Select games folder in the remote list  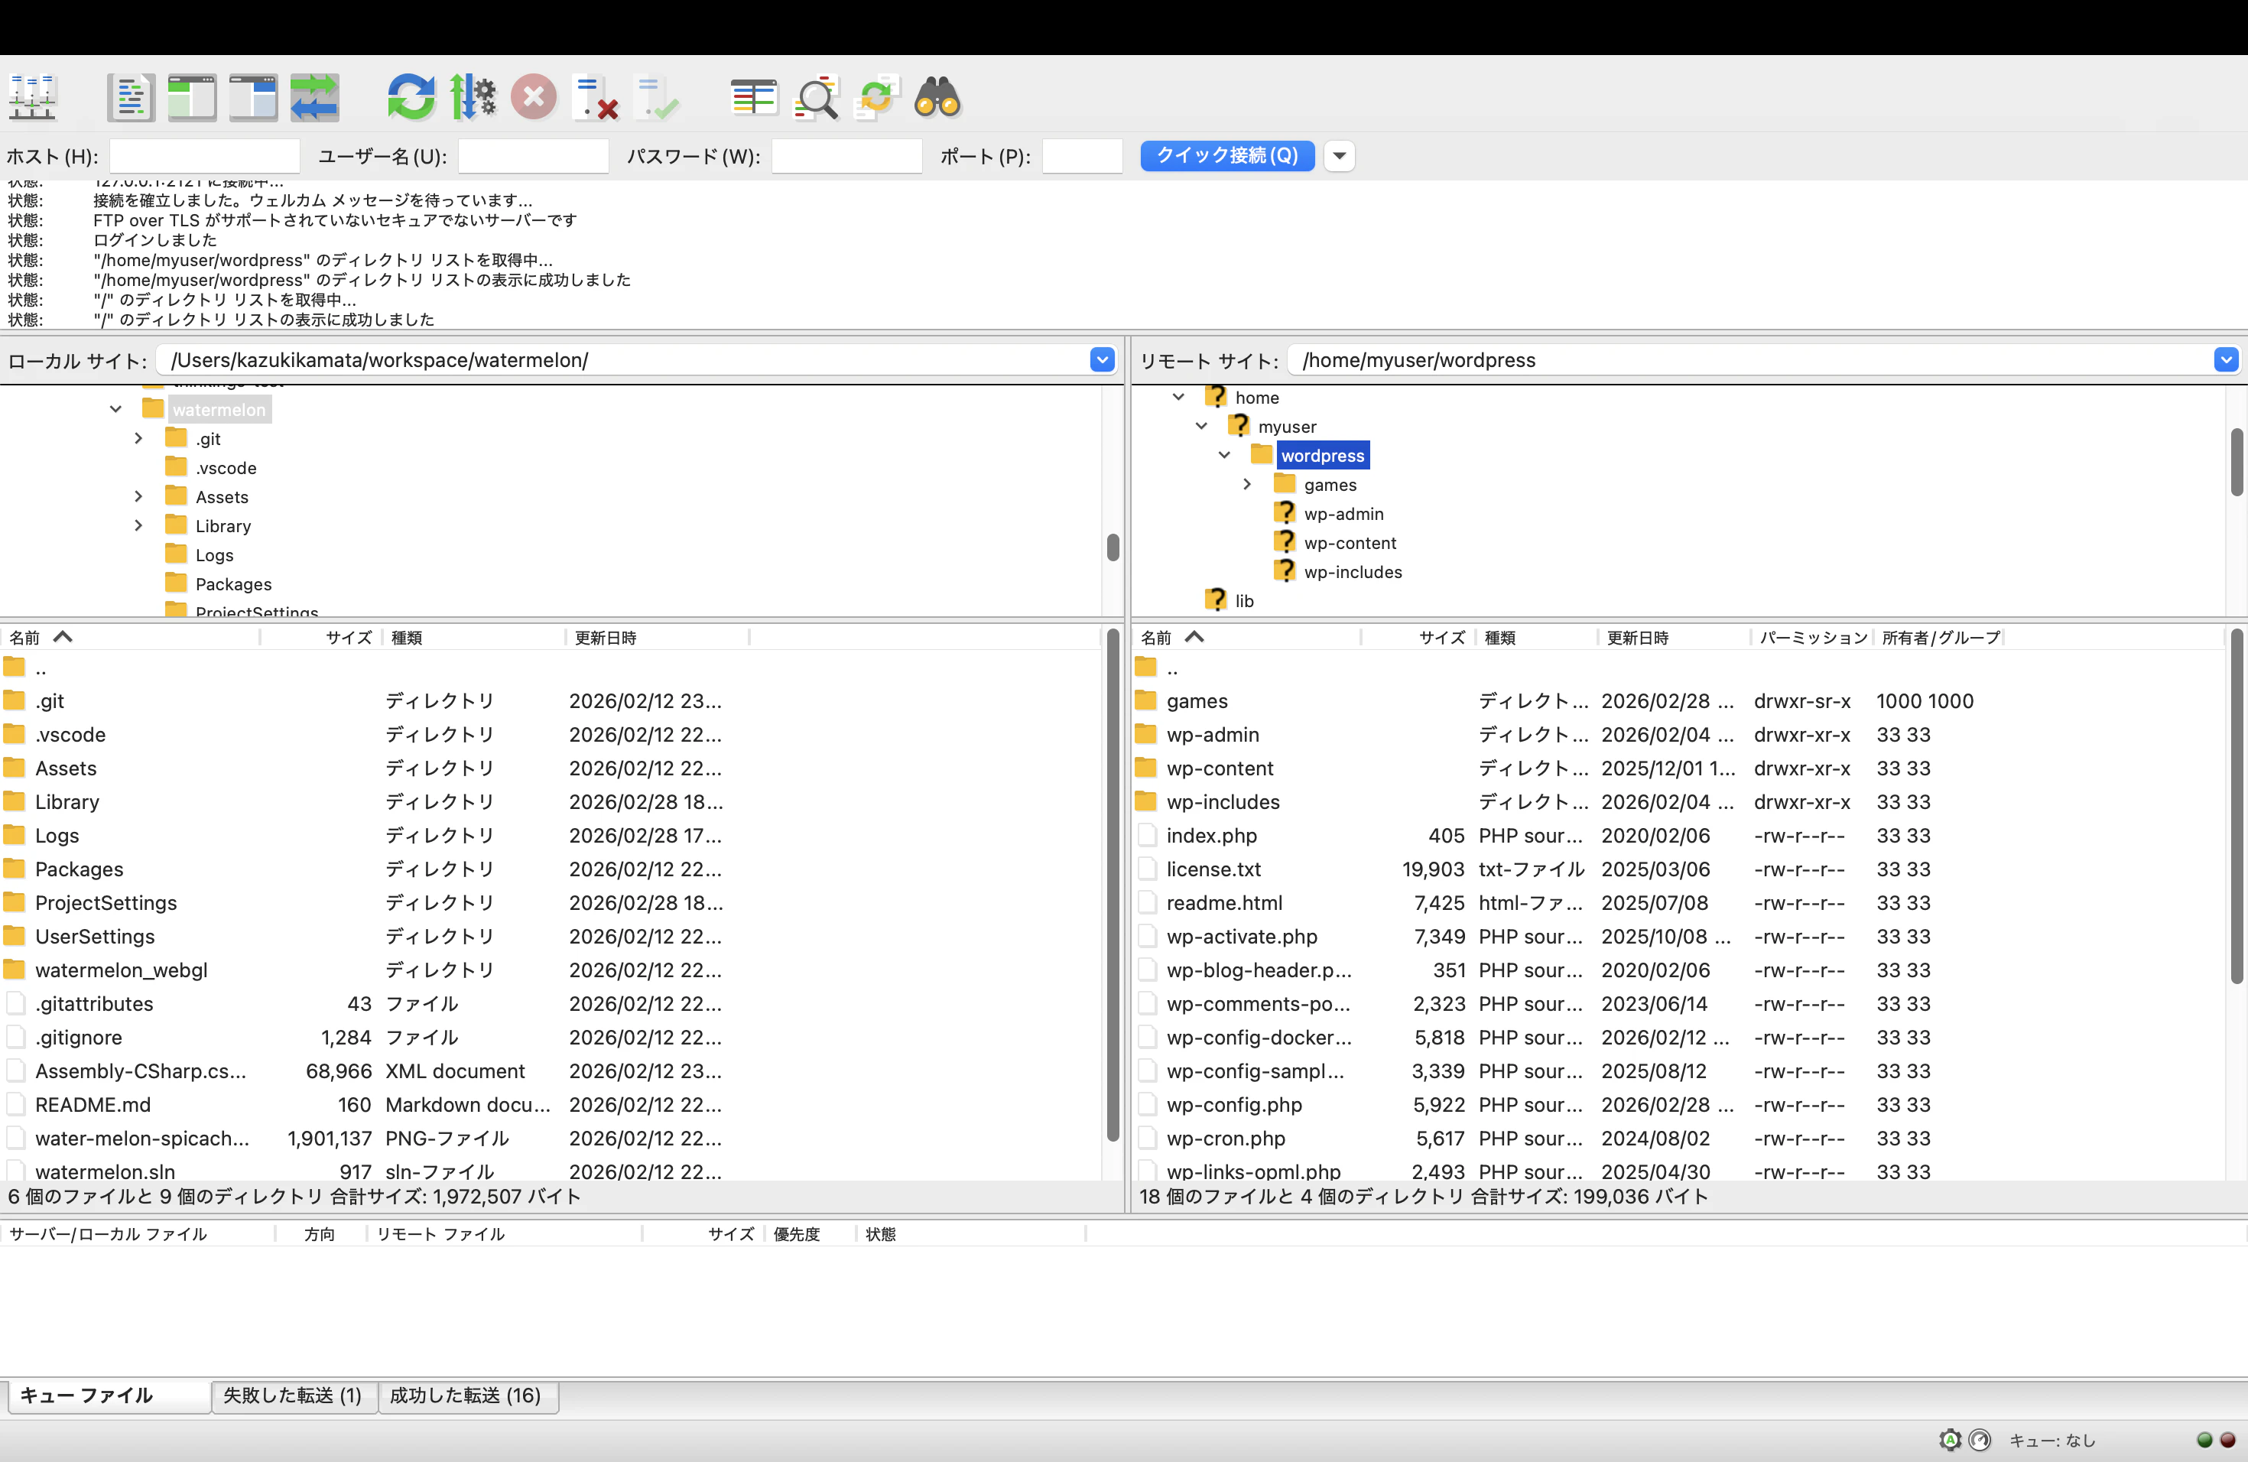(x=1197, y=700)
